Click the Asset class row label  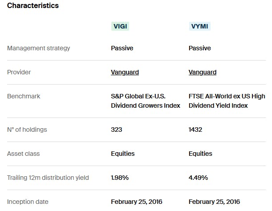[24, 154]
